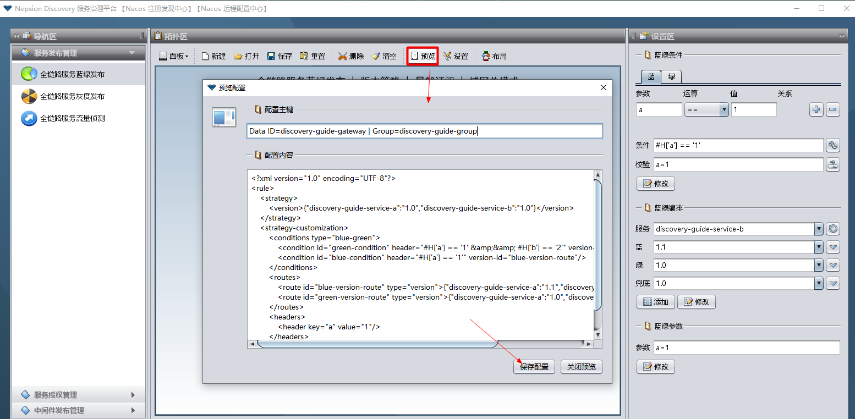Click 修改 button under 蓝绿编排
This screenshot has height=419, width=855.
pos(697,302)
